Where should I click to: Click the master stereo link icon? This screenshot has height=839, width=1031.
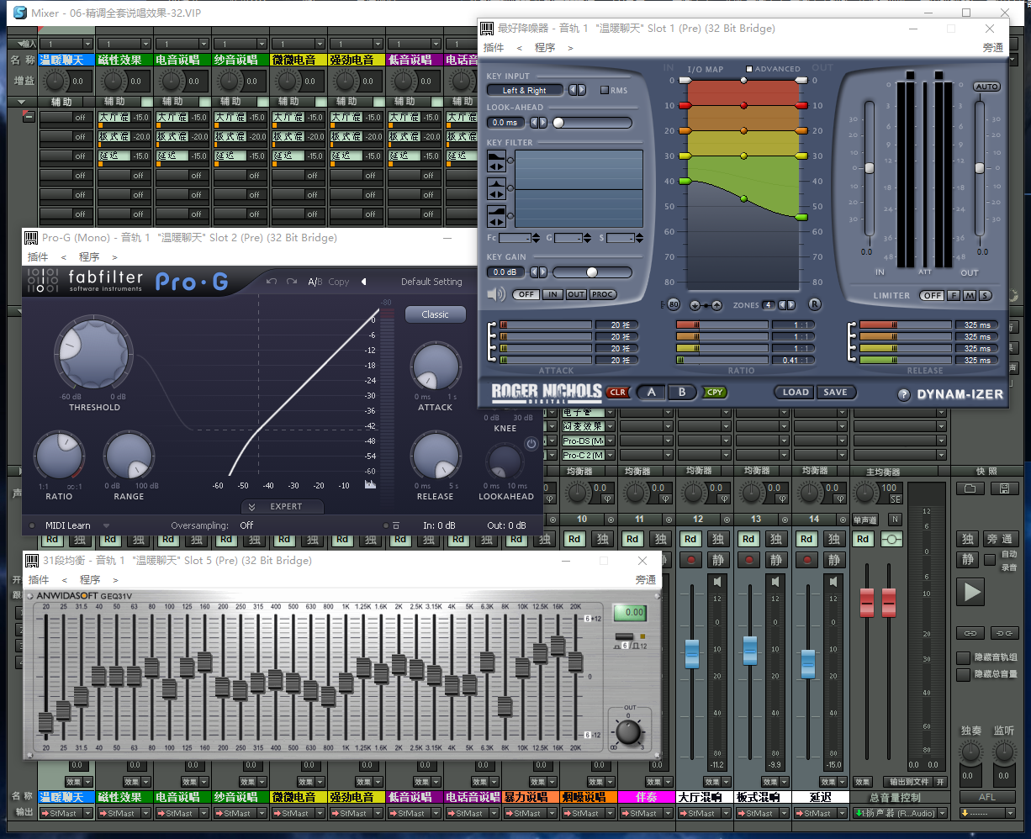tap(891, 539)
